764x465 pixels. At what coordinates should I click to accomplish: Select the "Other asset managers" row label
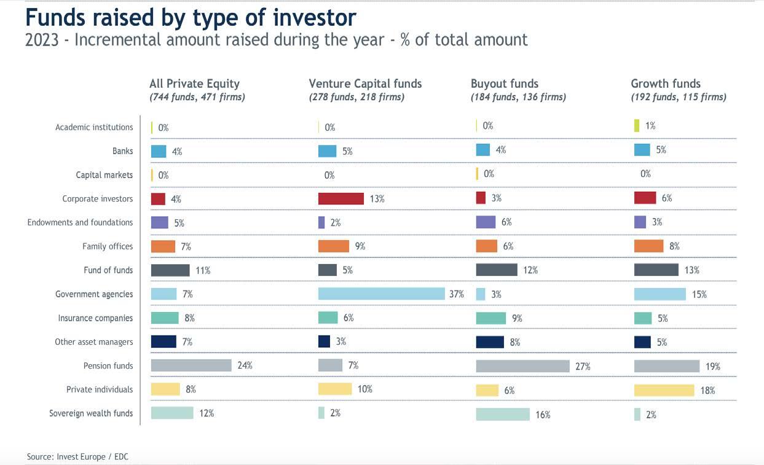[93, 342]
